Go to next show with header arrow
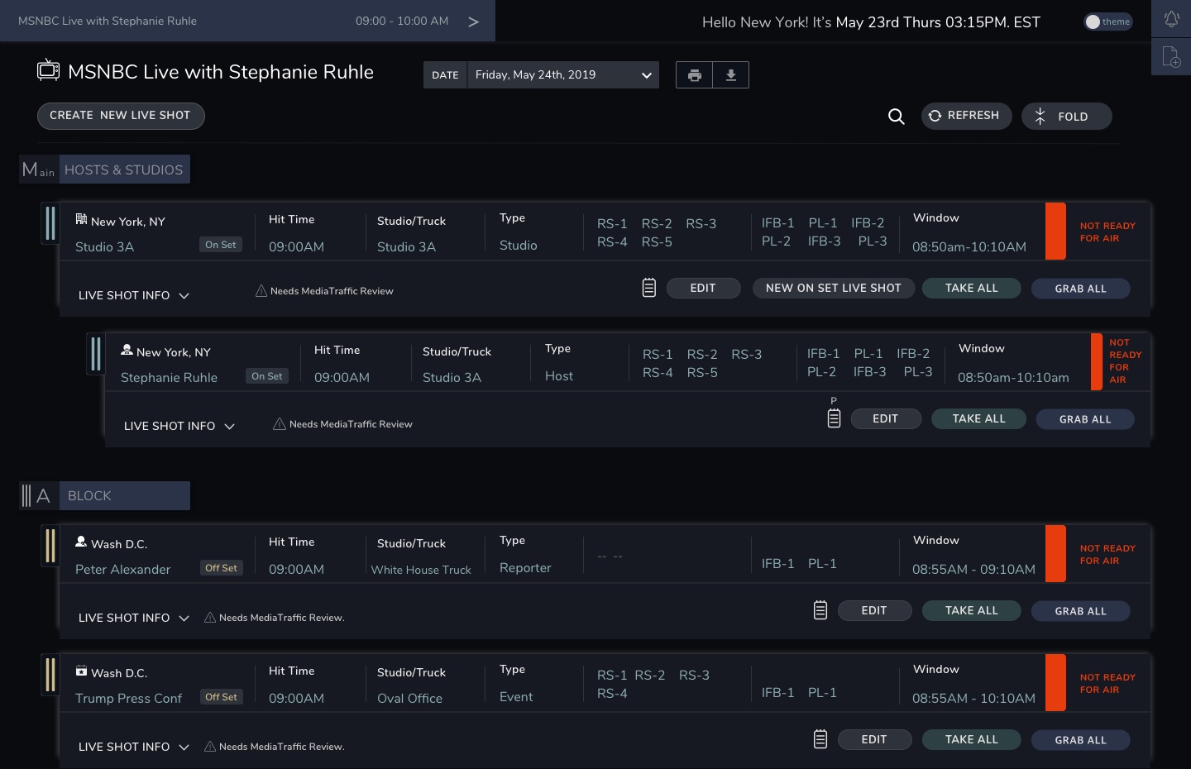 click(x=473, y=21)
